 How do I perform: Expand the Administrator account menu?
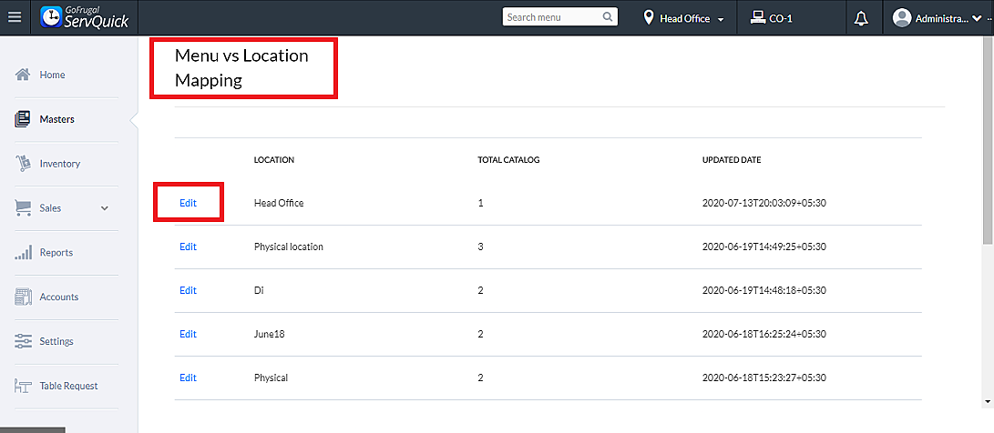pos(942,18)
